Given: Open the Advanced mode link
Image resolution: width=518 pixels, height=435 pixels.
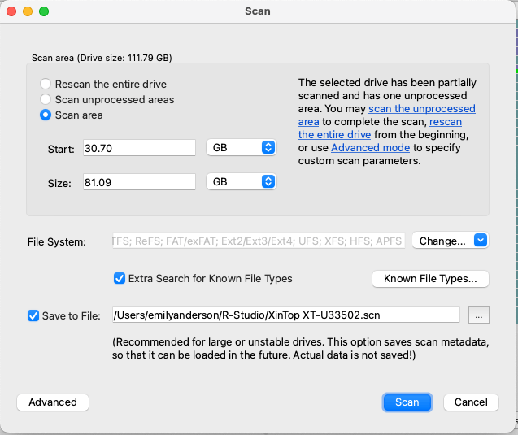Looking at the screenshot, I should pyautogui.click(x=370, y=148).
